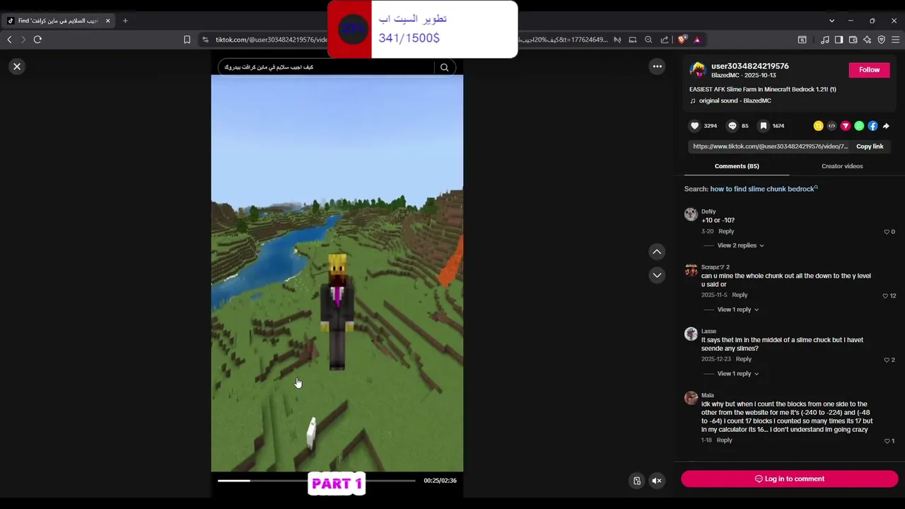Open the Brave Wallet icon
905x509 pixels.
click(853, 40)
